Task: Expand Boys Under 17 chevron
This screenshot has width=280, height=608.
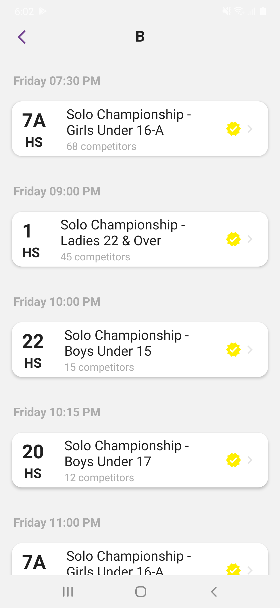Action: 250,460
